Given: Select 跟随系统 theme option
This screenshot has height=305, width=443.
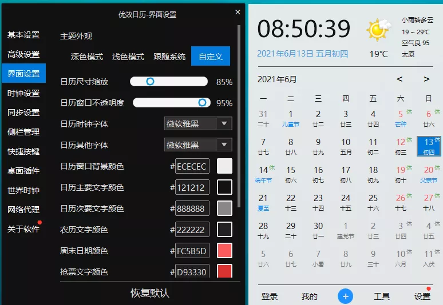Looking at the screenshot, I should tap(169, 57).
